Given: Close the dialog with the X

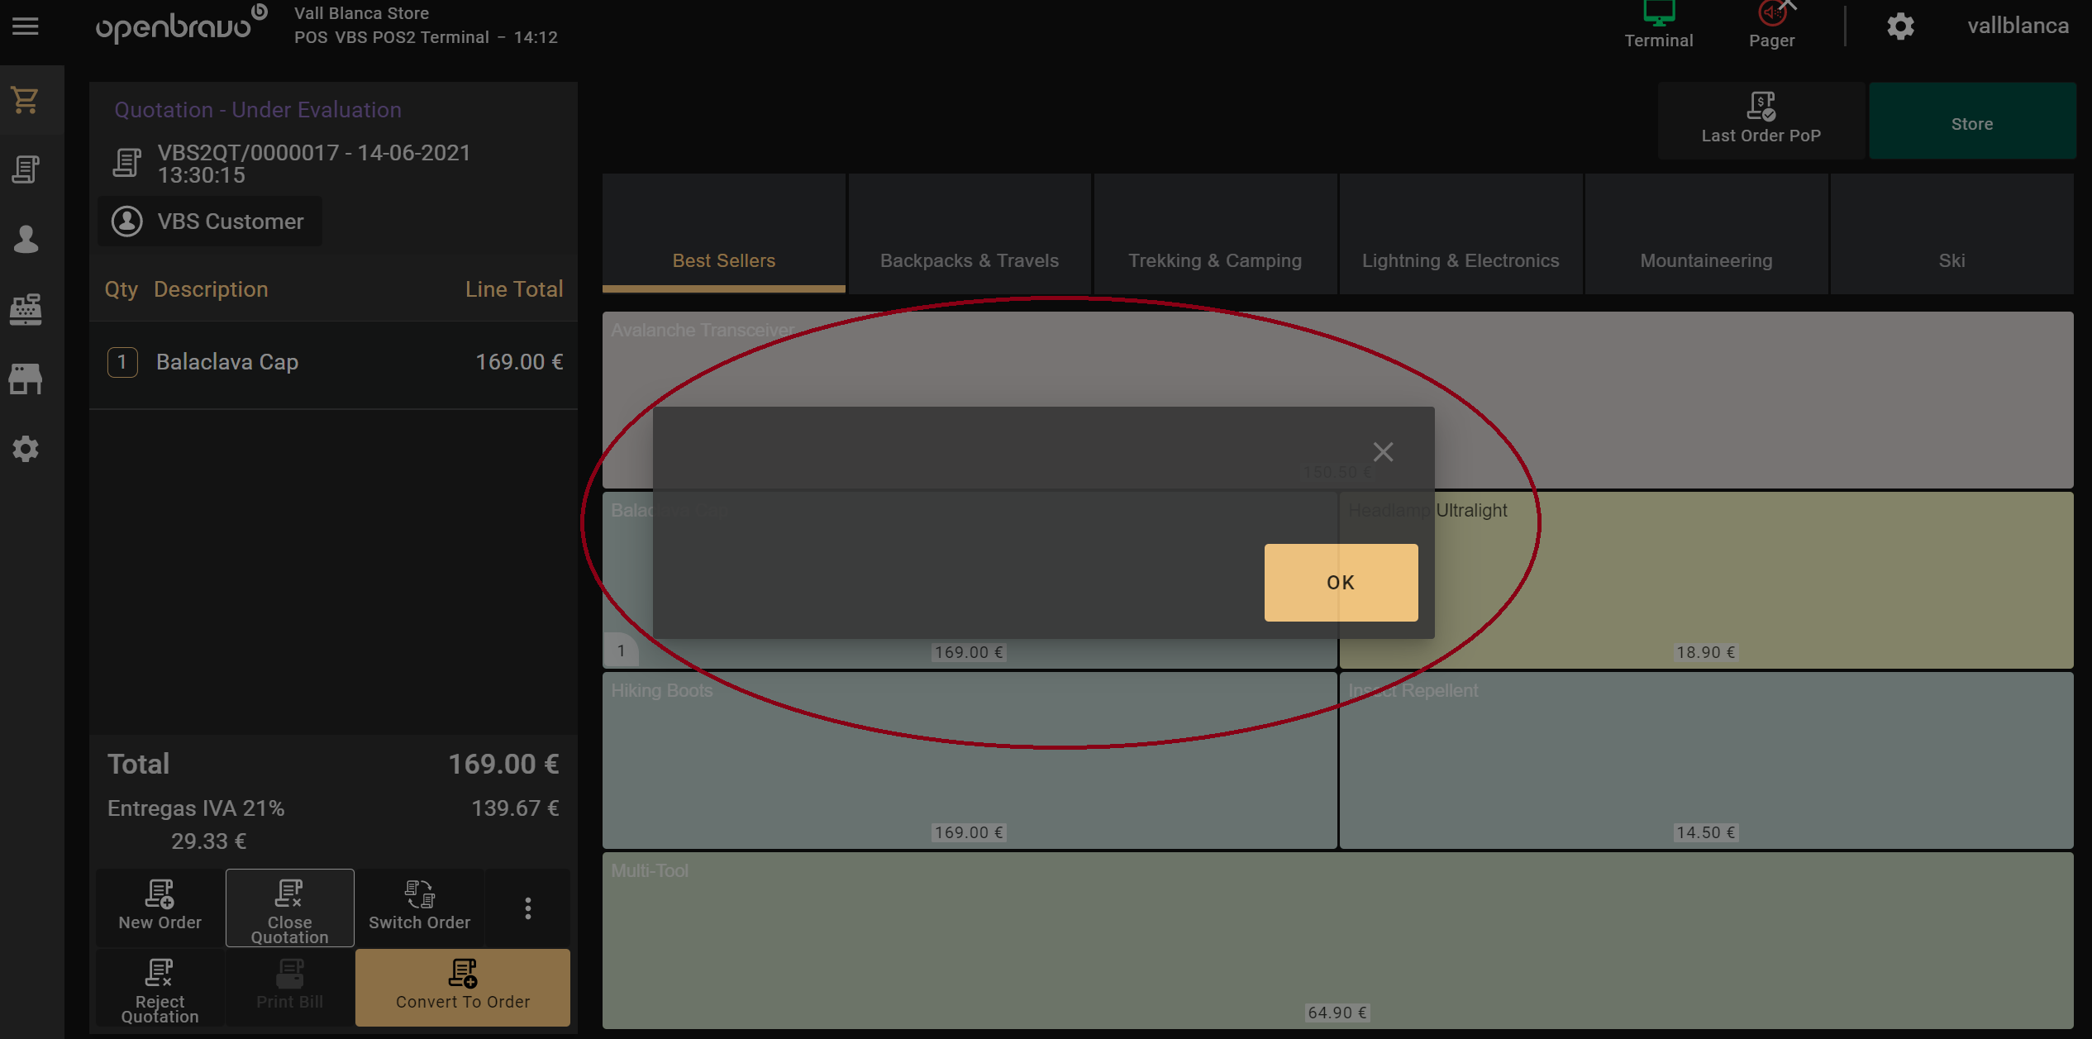Looking at the screenshot, I should pos(1383,452).
